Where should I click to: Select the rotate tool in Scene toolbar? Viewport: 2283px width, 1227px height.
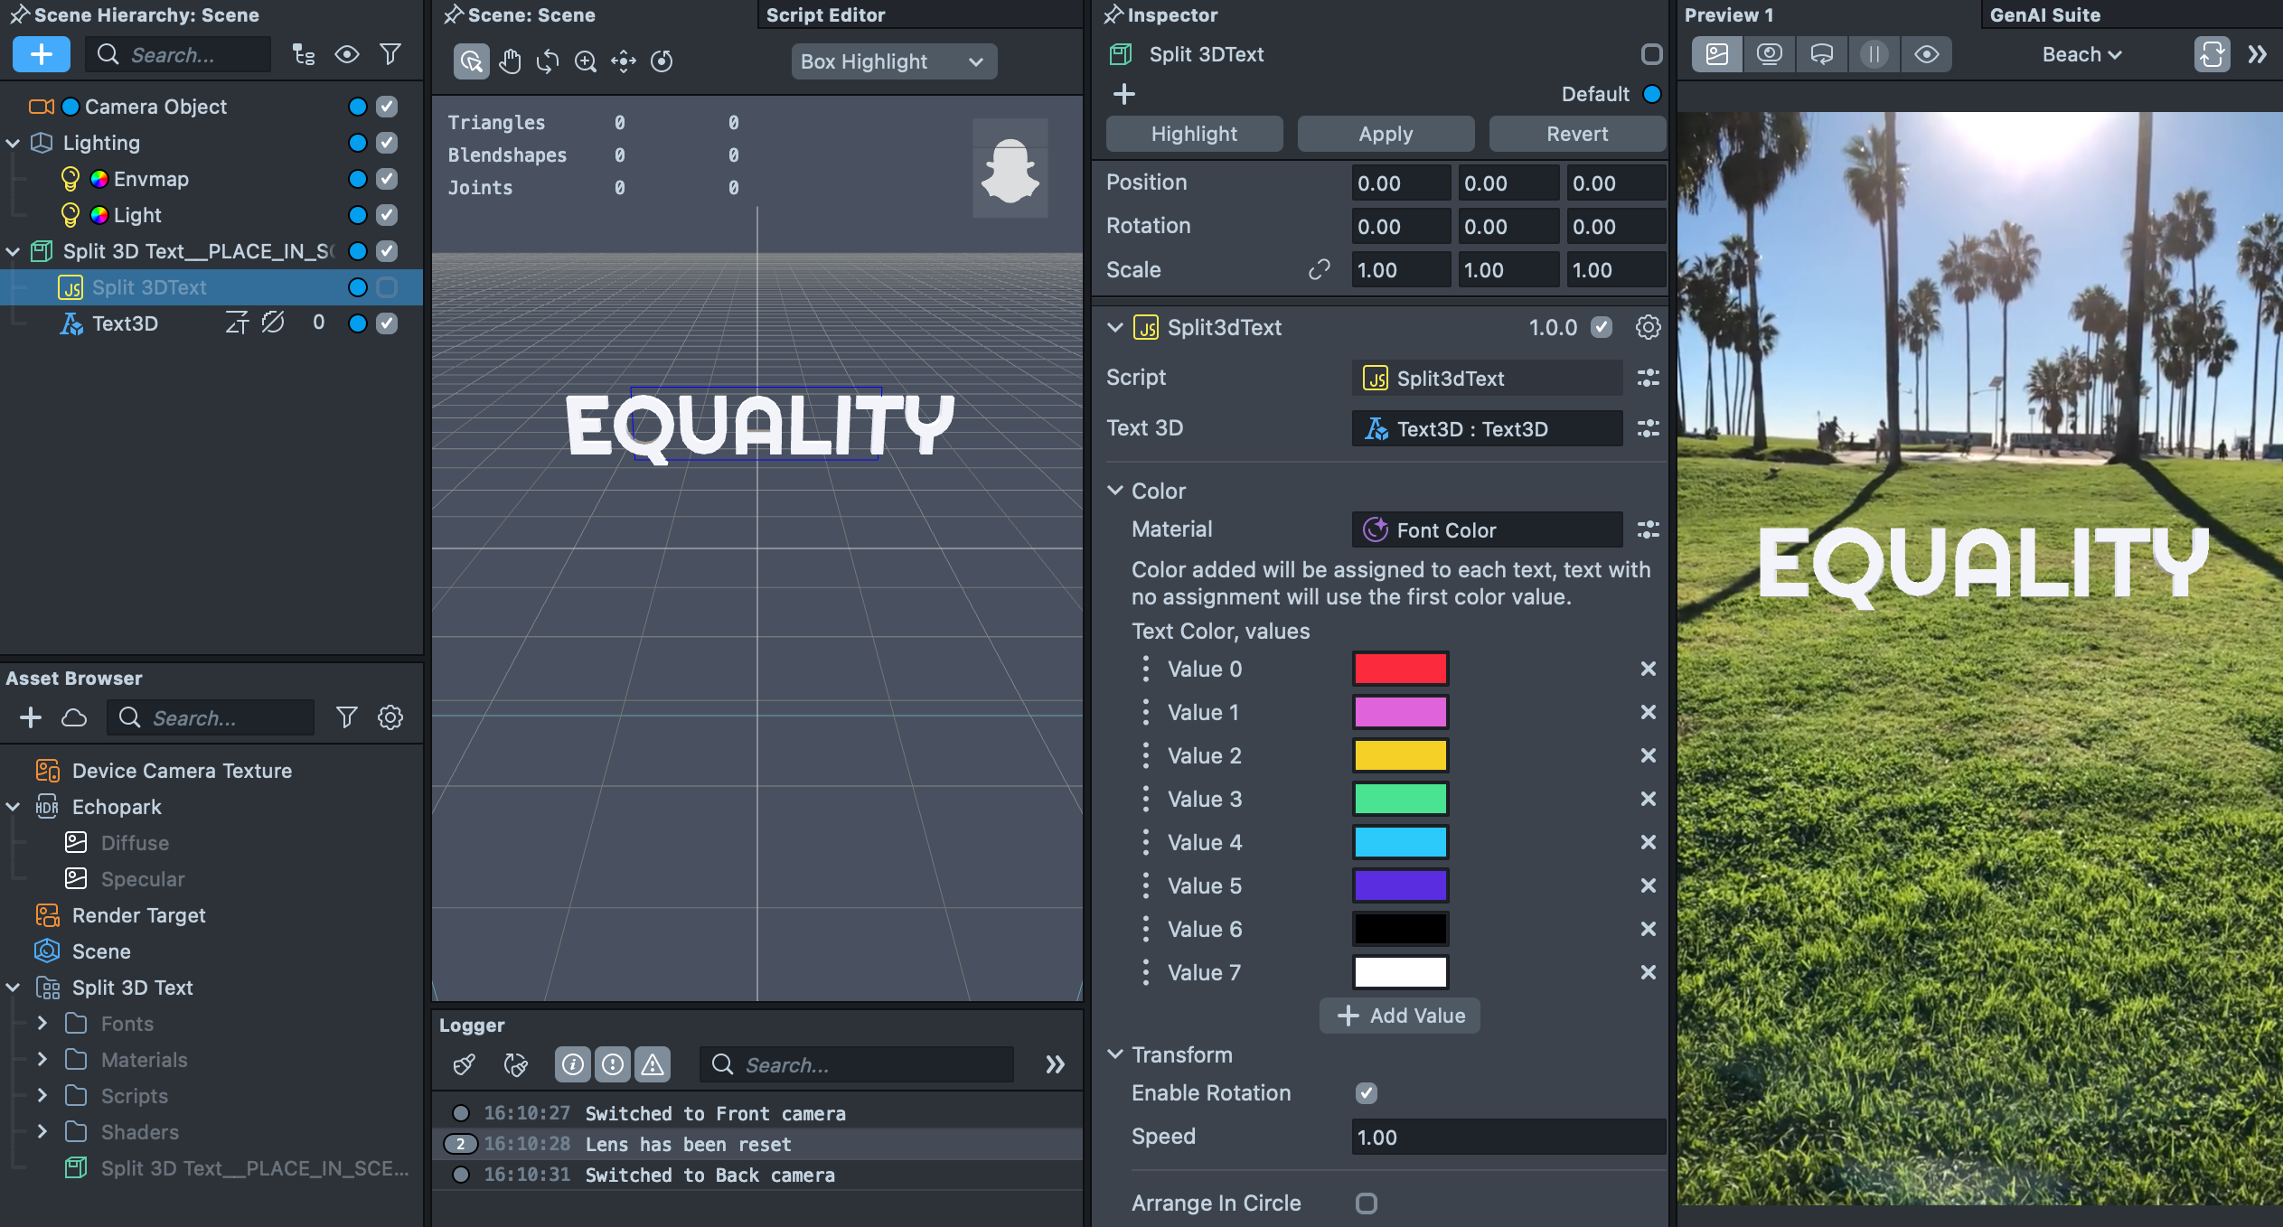(548, 61)
